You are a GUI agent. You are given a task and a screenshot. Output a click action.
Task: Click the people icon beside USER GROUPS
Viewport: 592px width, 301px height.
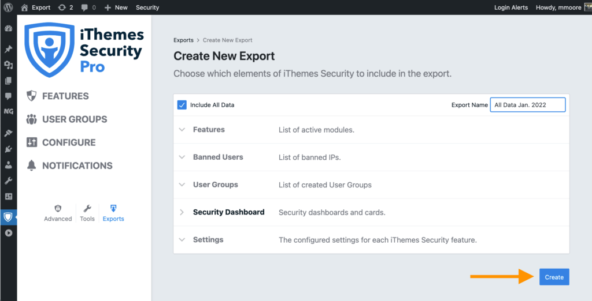tap(32, 119)
